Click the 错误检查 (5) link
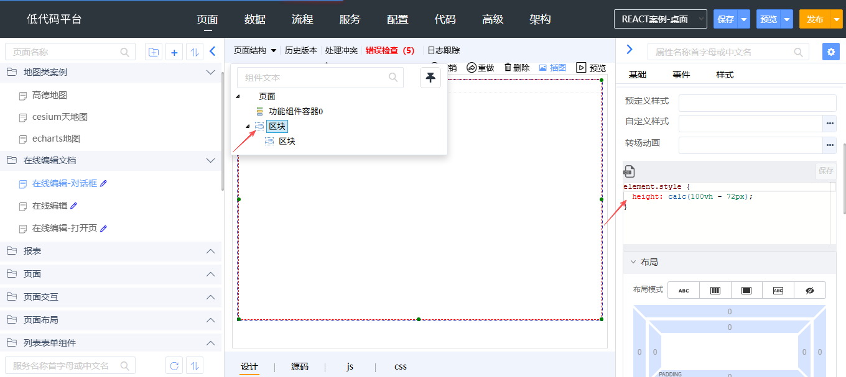Screen dimensions: 846x377 click(x=390, y=50)
